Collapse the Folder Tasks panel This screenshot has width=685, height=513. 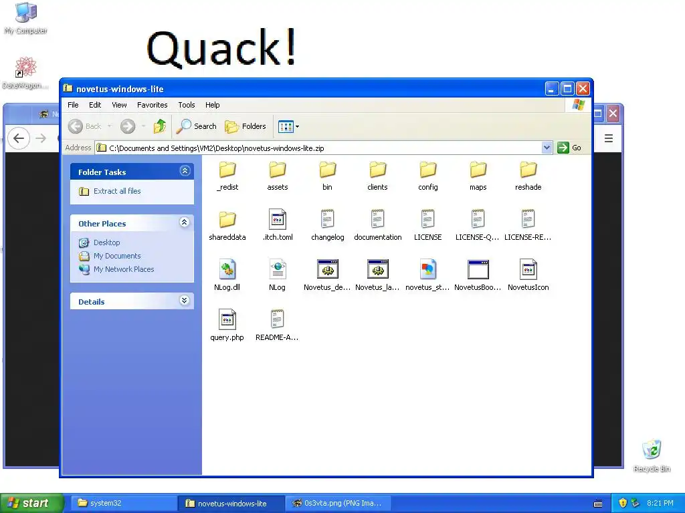point(185,171)
